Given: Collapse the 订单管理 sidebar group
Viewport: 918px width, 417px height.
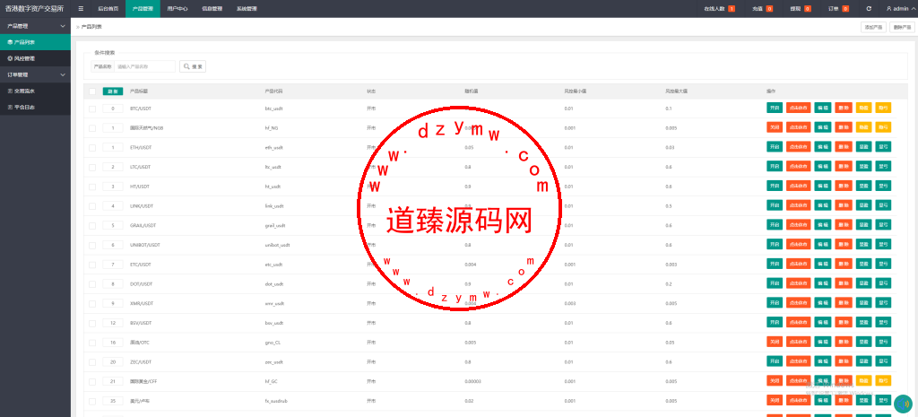Looking at the screenshot, I should point(35,75).
